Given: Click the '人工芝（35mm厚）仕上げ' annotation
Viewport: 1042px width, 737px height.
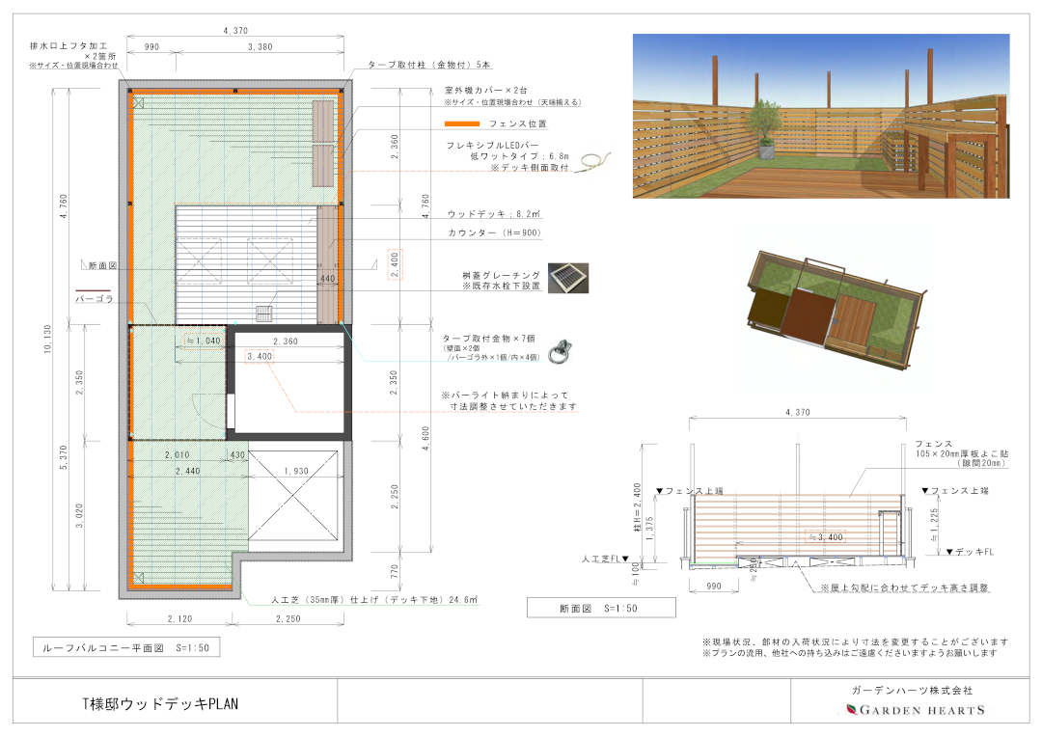Looking at the screenshot, I should pyautogui.click(x=374, y=599).
